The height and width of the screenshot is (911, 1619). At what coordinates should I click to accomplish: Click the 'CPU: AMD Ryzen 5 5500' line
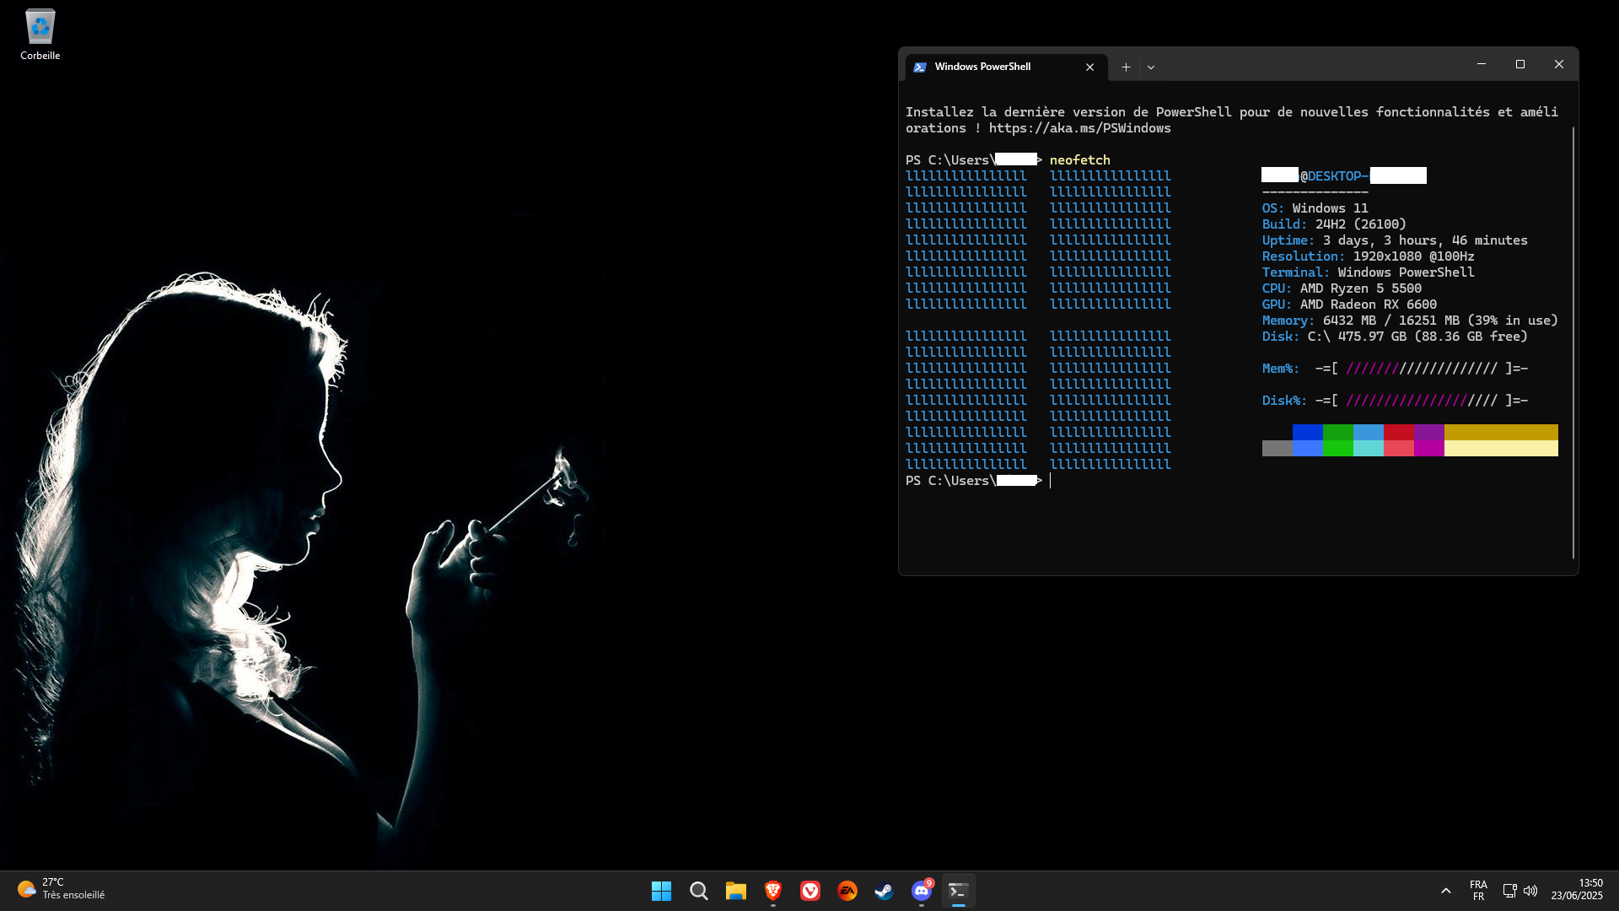[x=1341, y=288]
